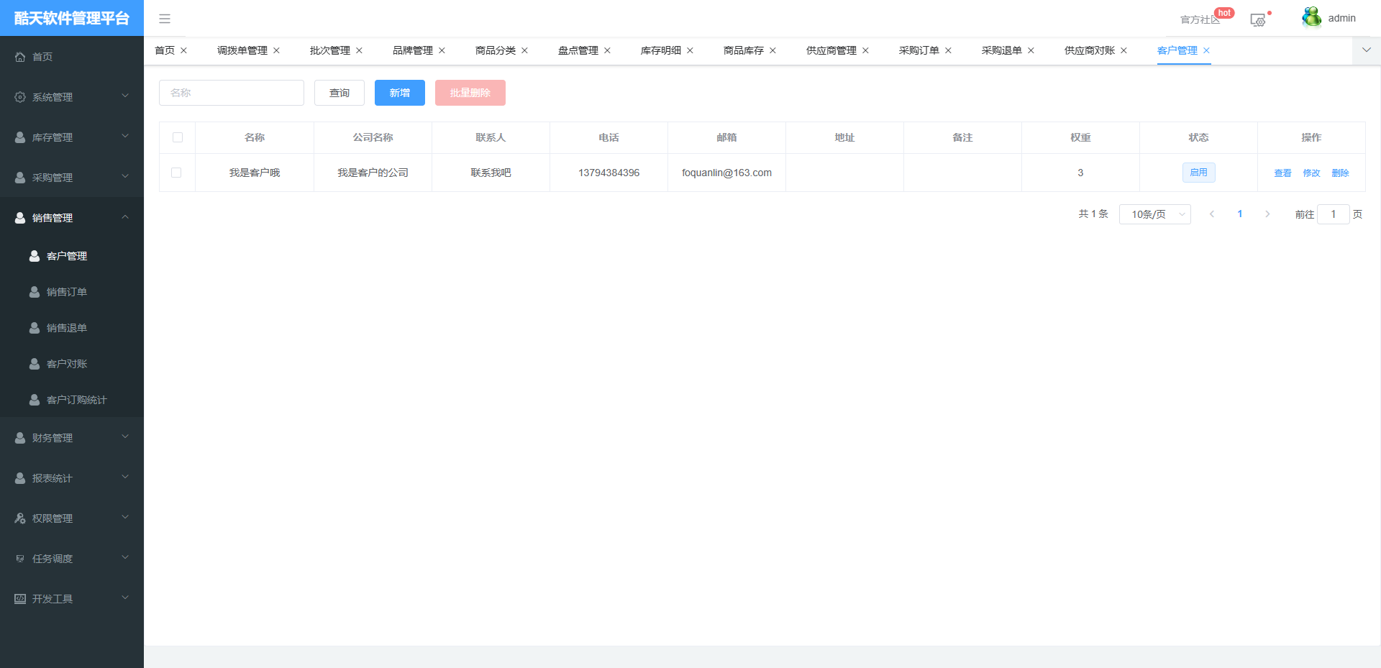Collapse the sidebar using hamburger icon

(165, 19)
